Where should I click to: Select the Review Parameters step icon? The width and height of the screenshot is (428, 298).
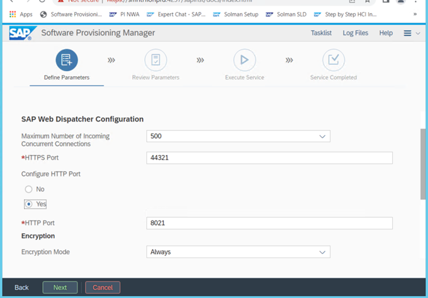tap(155, 60)
